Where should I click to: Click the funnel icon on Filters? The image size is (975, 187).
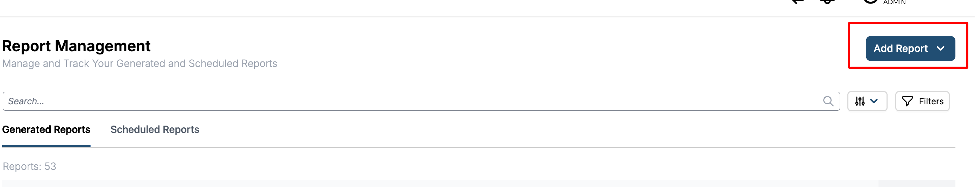pos(907,101)
